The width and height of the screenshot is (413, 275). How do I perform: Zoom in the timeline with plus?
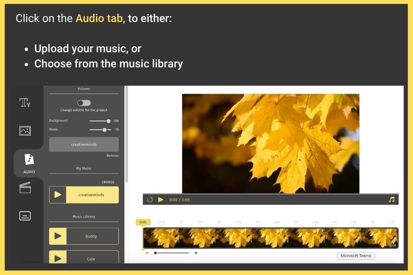[196, 253]
